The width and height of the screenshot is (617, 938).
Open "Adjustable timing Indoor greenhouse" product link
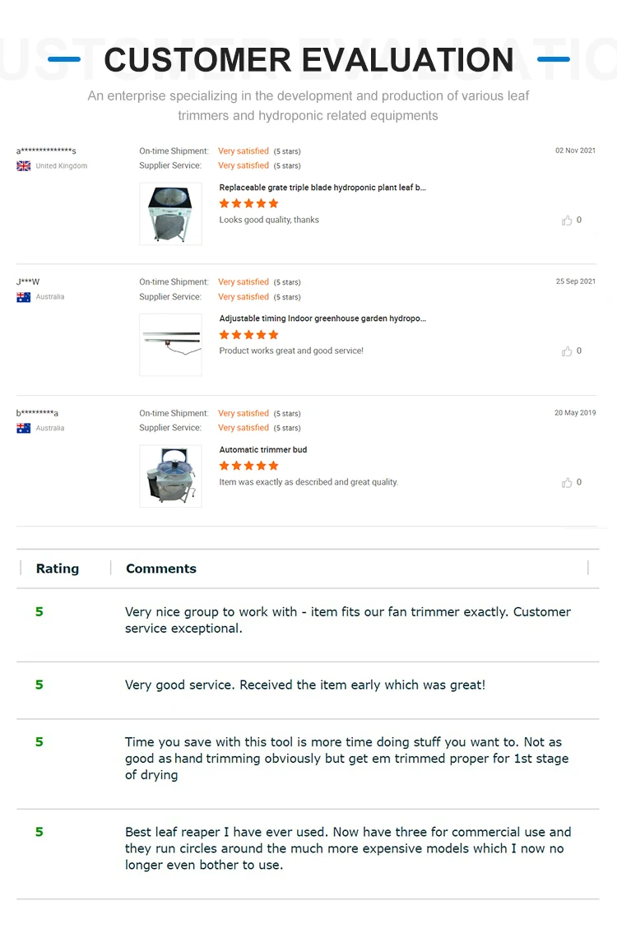[x=322, y=318]
